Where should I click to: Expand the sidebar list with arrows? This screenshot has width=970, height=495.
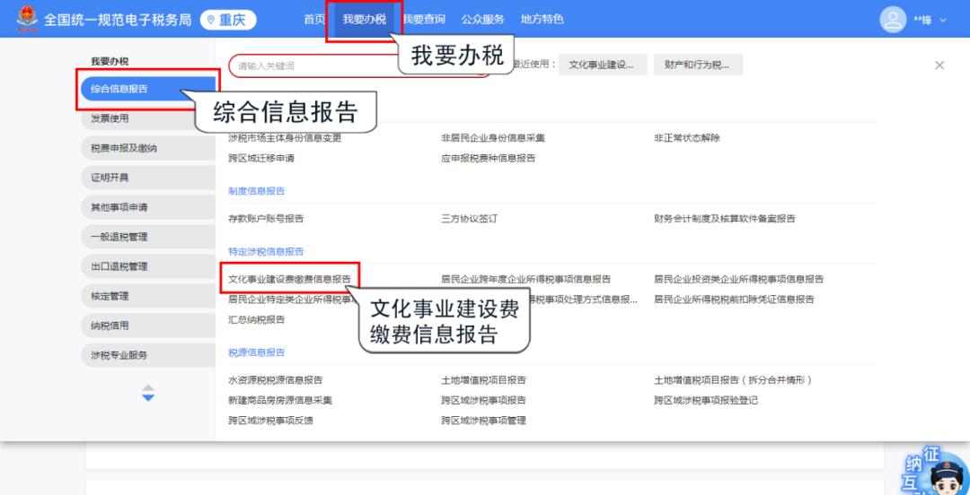148,393
